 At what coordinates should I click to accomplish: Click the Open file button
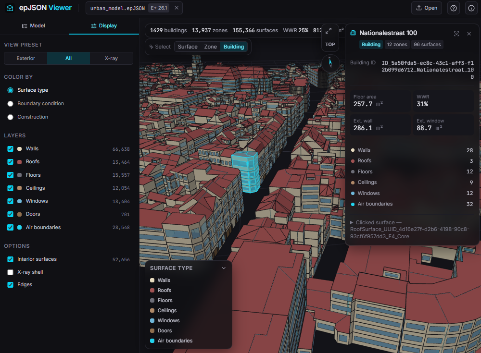pos(426,8)
